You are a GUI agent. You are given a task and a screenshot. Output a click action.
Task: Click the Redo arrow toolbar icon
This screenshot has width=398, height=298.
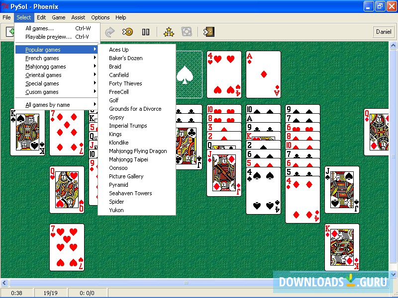[x=109, y=32]
